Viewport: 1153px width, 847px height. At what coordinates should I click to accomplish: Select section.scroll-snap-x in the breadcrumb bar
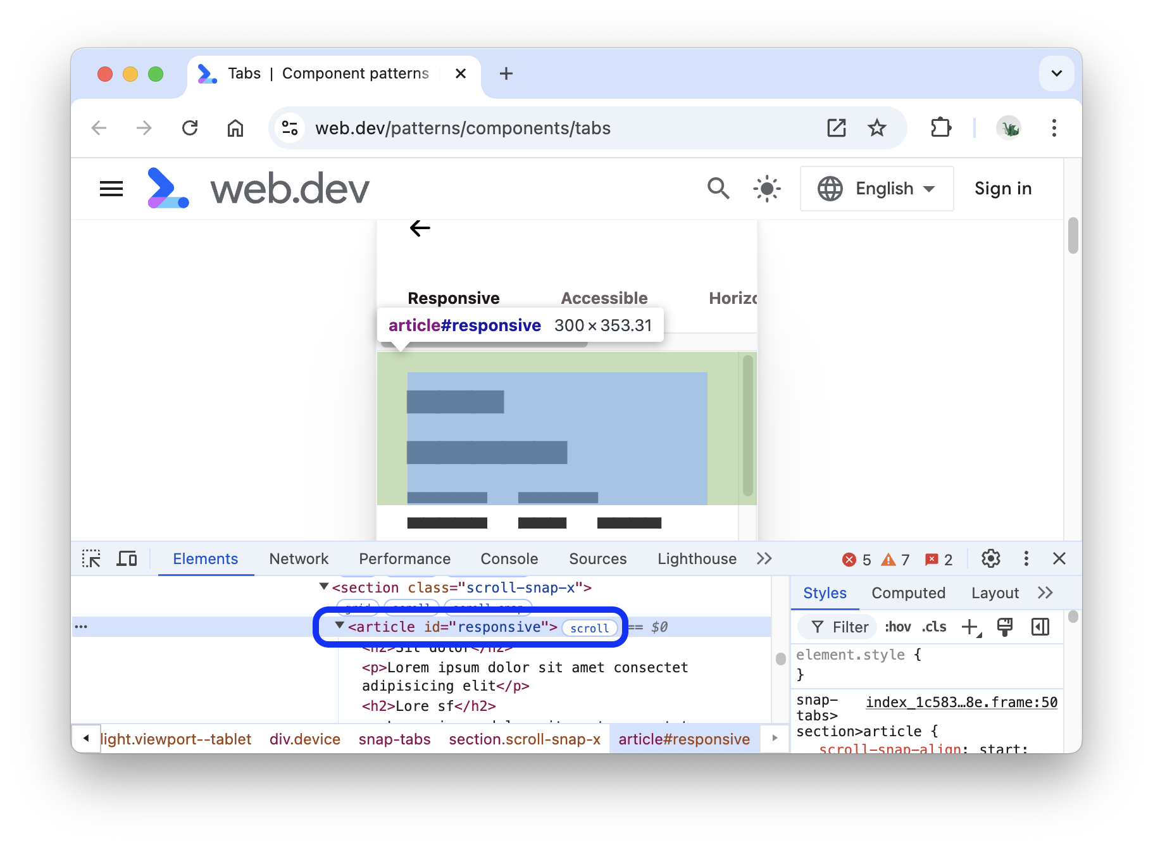tap(524, 739)
